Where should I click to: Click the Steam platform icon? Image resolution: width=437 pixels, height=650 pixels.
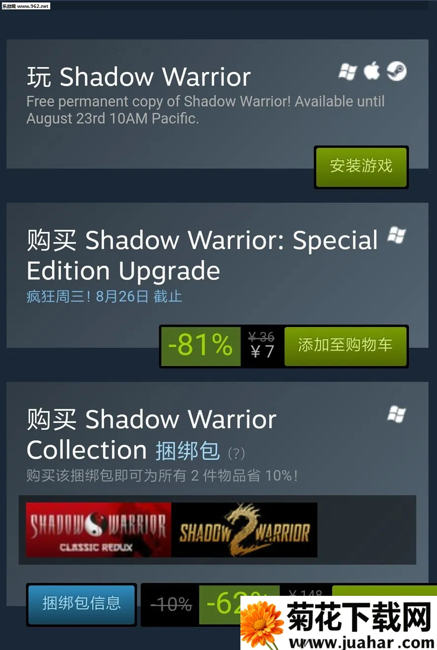397,71
